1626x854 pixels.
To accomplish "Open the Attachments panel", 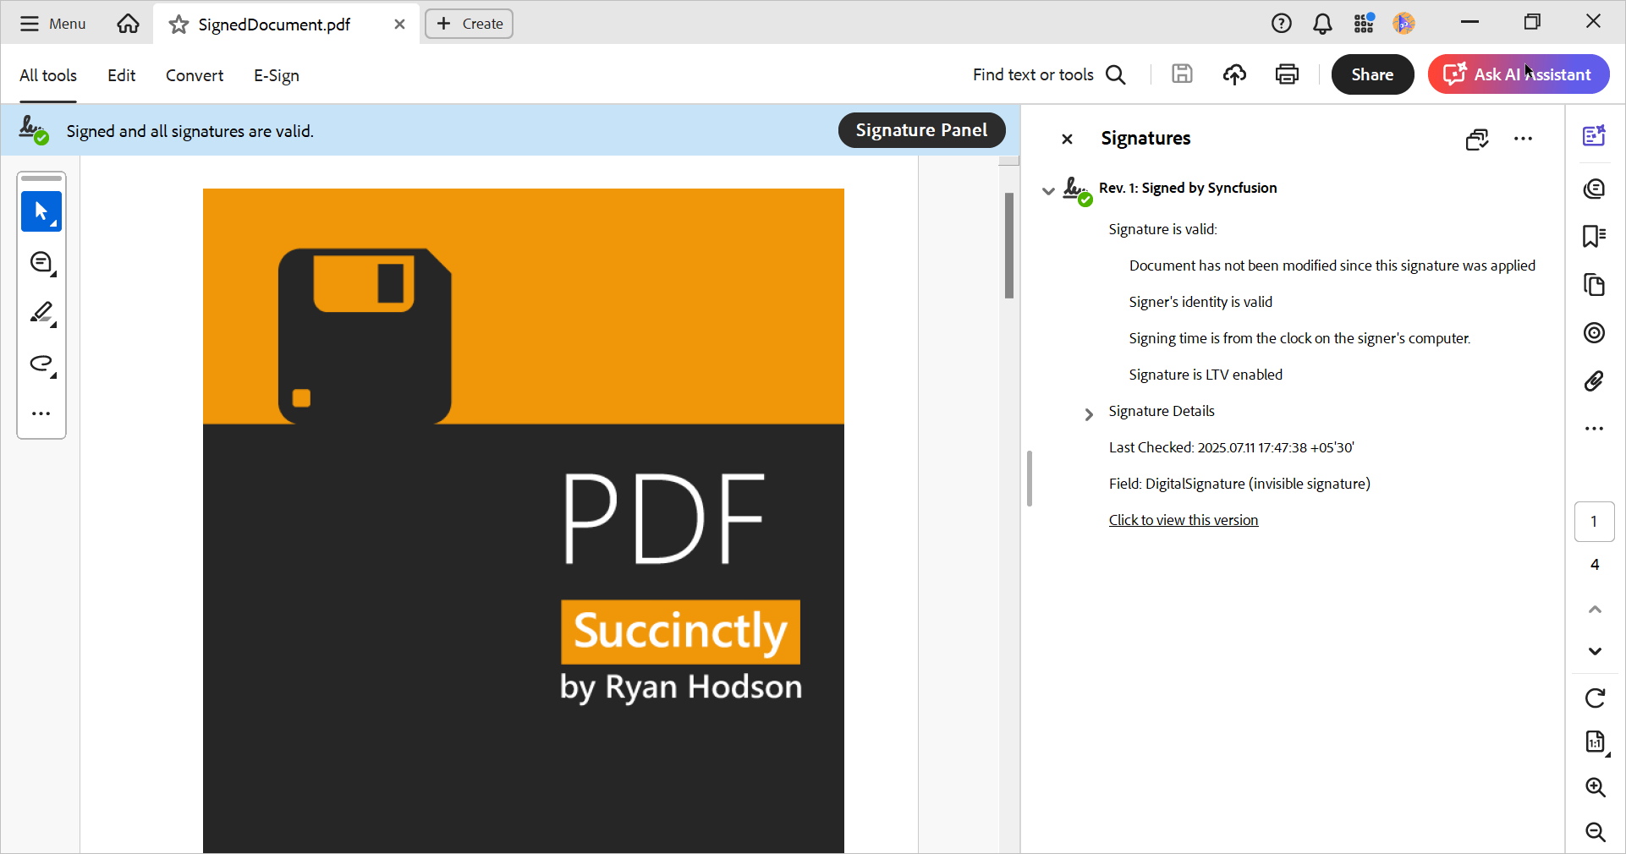I will tap(1595, 381).
